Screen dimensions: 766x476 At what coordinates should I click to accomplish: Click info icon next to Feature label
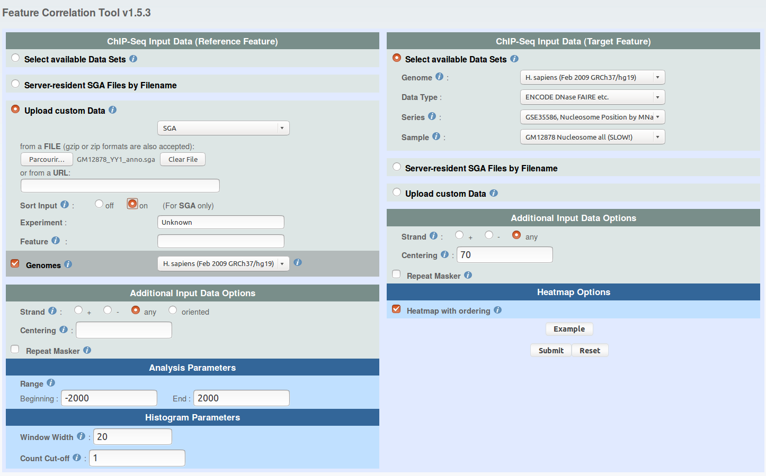56,241
